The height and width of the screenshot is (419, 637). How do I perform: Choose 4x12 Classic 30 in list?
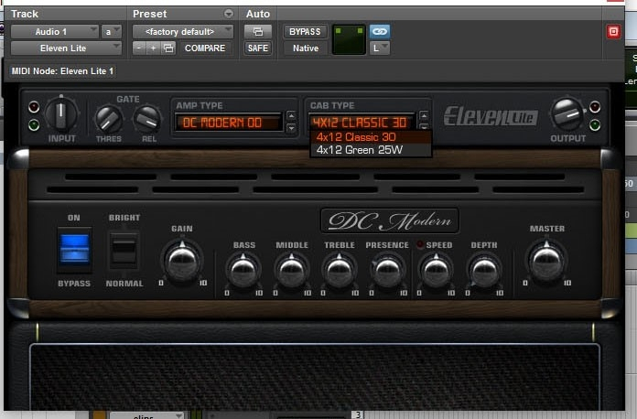point(356,137)
